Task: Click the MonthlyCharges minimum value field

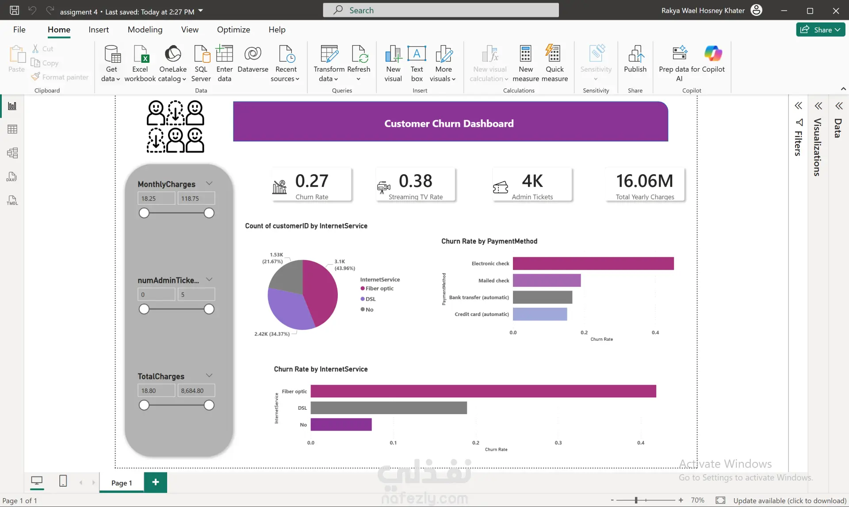Action: click(x=157, y=198)
